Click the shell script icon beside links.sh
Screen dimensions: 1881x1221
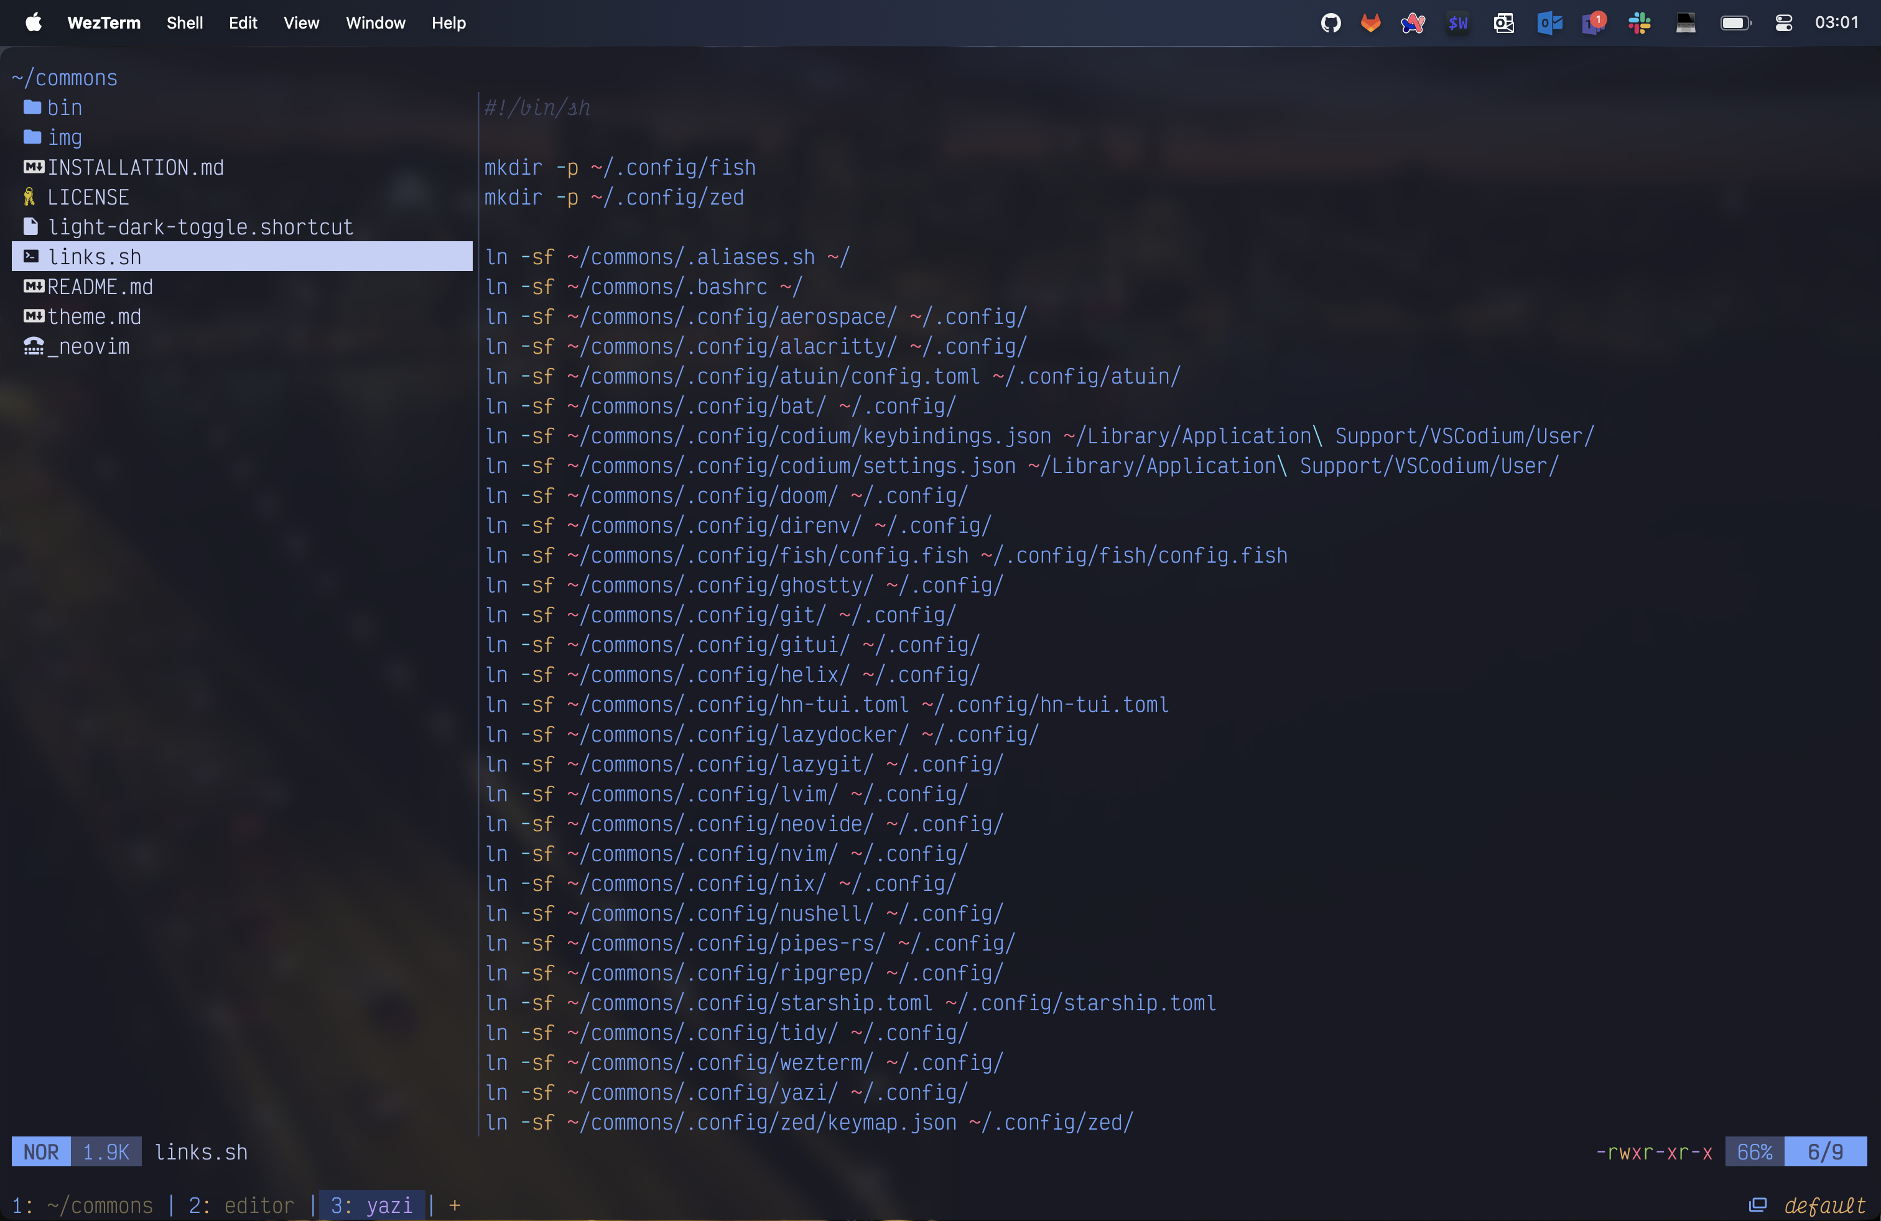click(31, 256)
